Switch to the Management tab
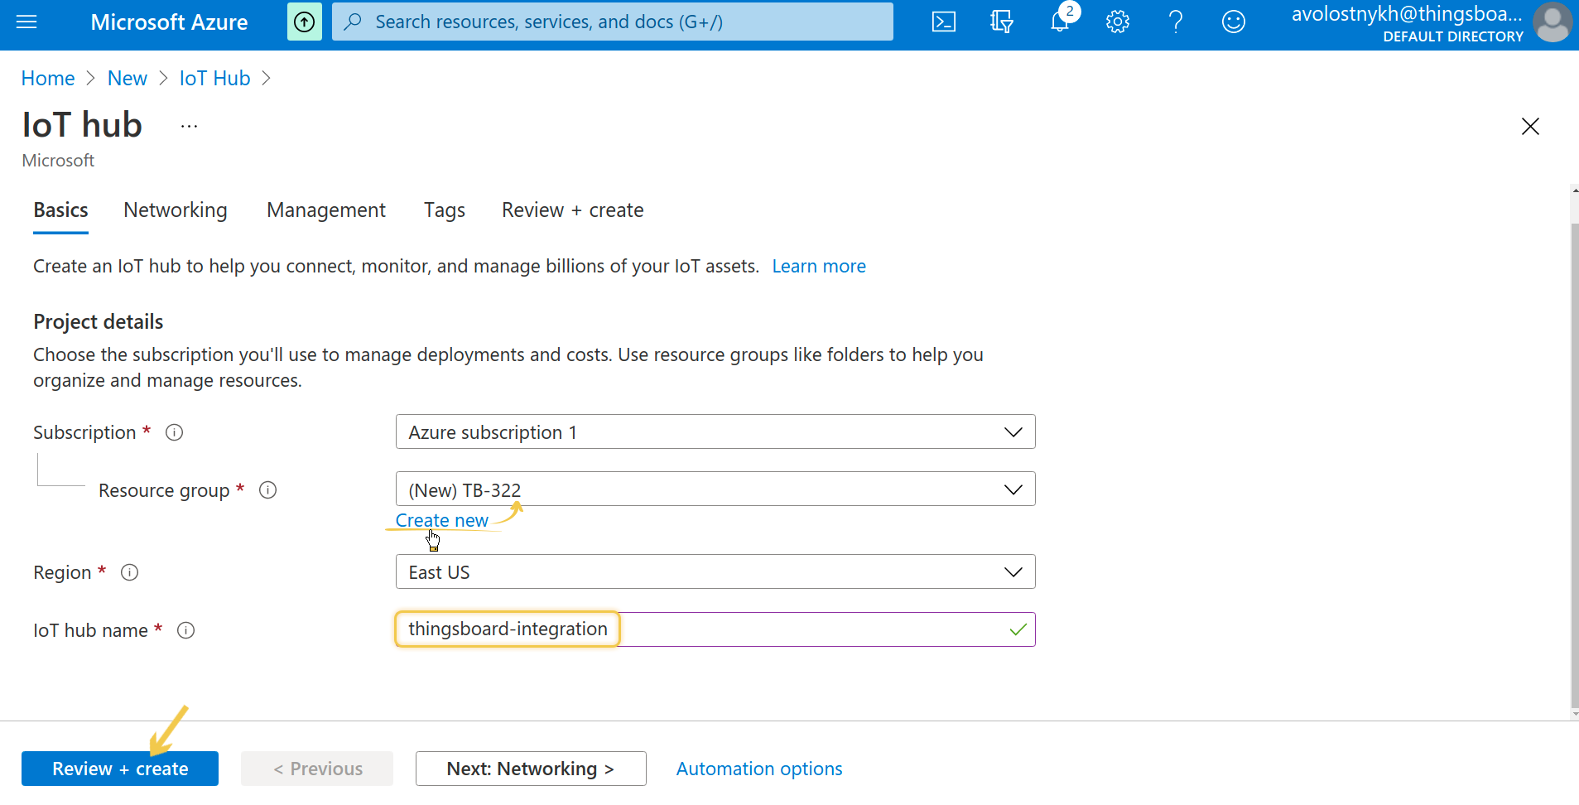 click(x=326, y=210)
